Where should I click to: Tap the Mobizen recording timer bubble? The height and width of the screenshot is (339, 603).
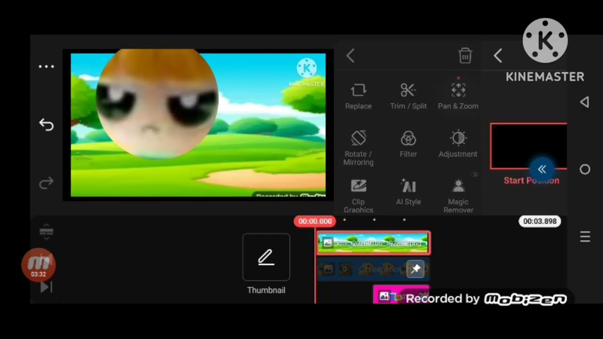point(39,265)
